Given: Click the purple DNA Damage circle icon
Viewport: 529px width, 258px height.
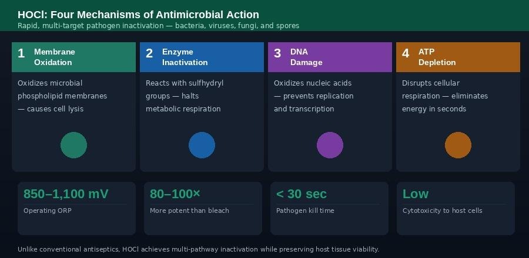Looking at the screenshot, I should click(x=330, y=145).
